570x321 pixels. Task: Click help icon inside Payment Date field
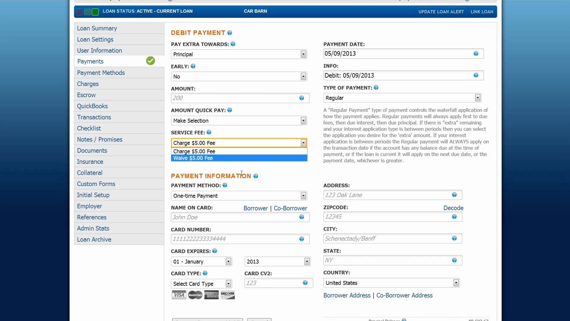click(476, 53)
